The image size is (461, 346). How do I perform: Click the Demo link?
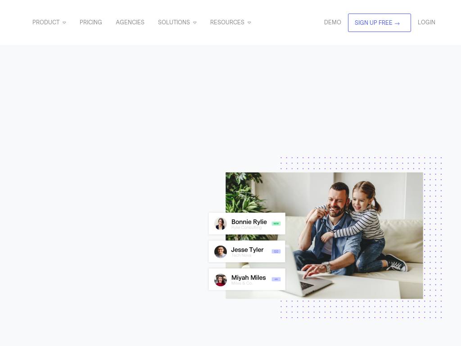click(333, 23)
